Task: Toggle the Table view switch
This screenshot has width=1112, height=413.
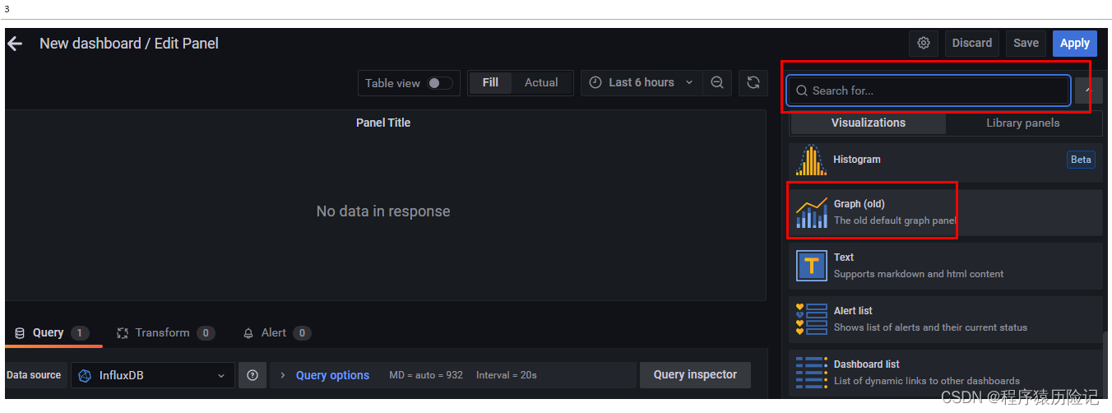Action: (x=440, y=83)
